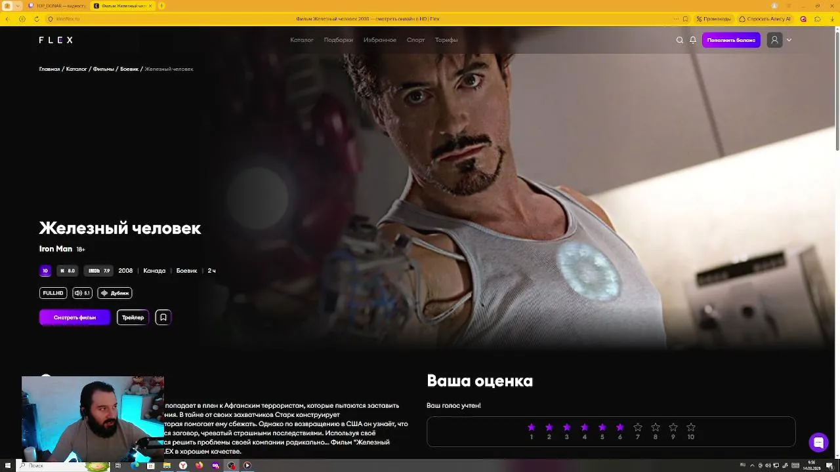The width and height of the screenshot is (840, 472).
Task: Click the 2008 year text
Action: [125, 271]
